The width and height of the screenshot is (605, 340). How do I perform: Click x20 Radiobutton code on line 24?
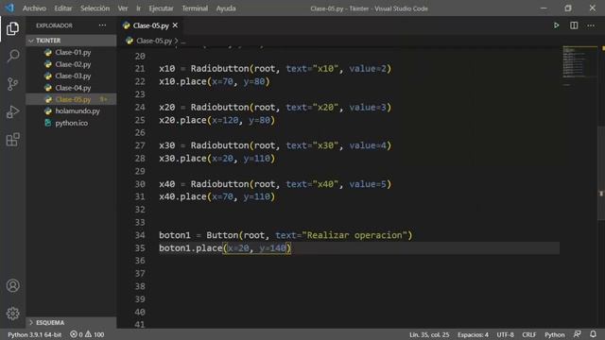275,107
